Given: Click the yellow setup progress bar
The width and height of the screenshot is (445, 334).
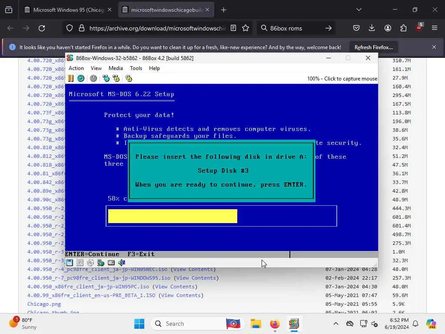Looking at the screenshot, I should 173,216.
